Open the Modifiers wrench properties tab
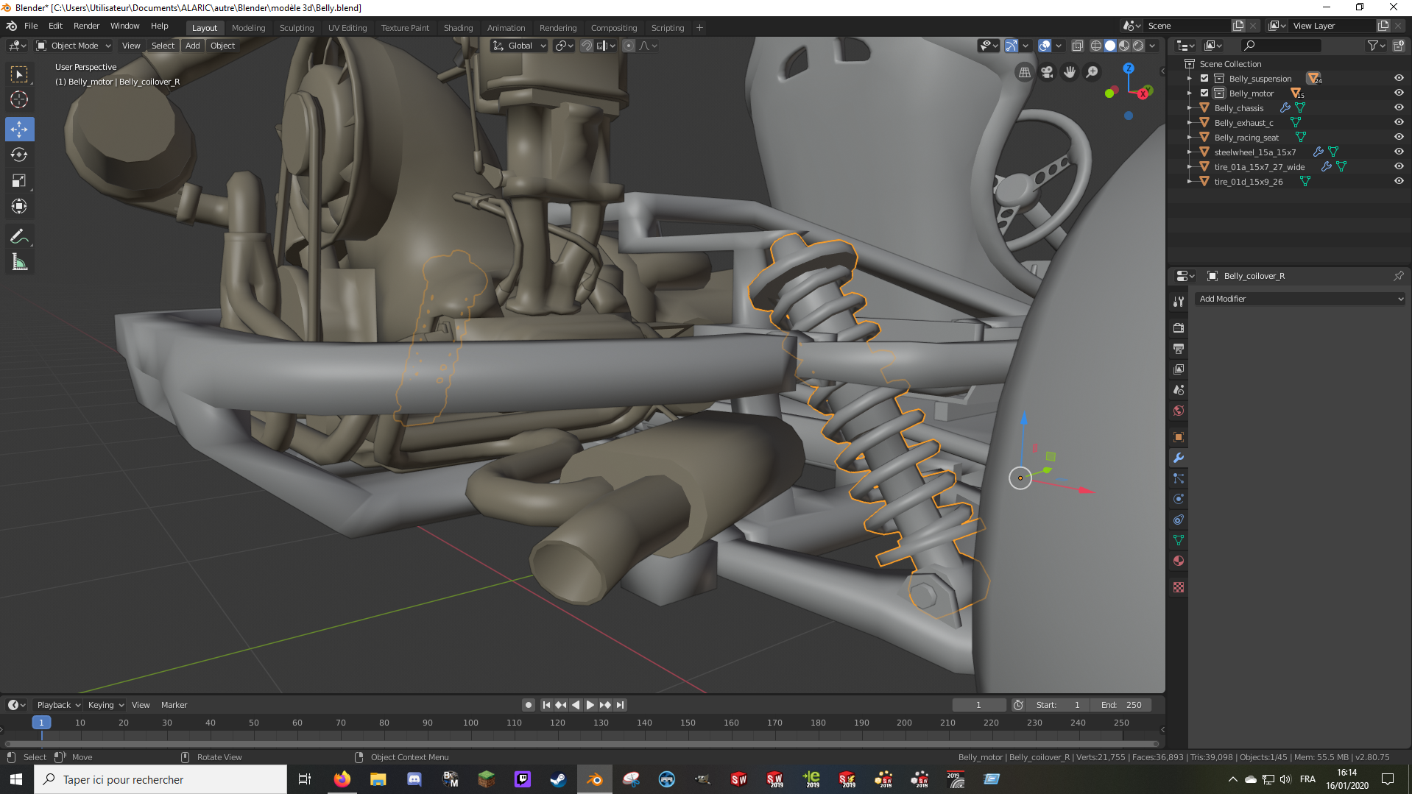This screenshot has height=794, width=1412. tap(1179, 458)
